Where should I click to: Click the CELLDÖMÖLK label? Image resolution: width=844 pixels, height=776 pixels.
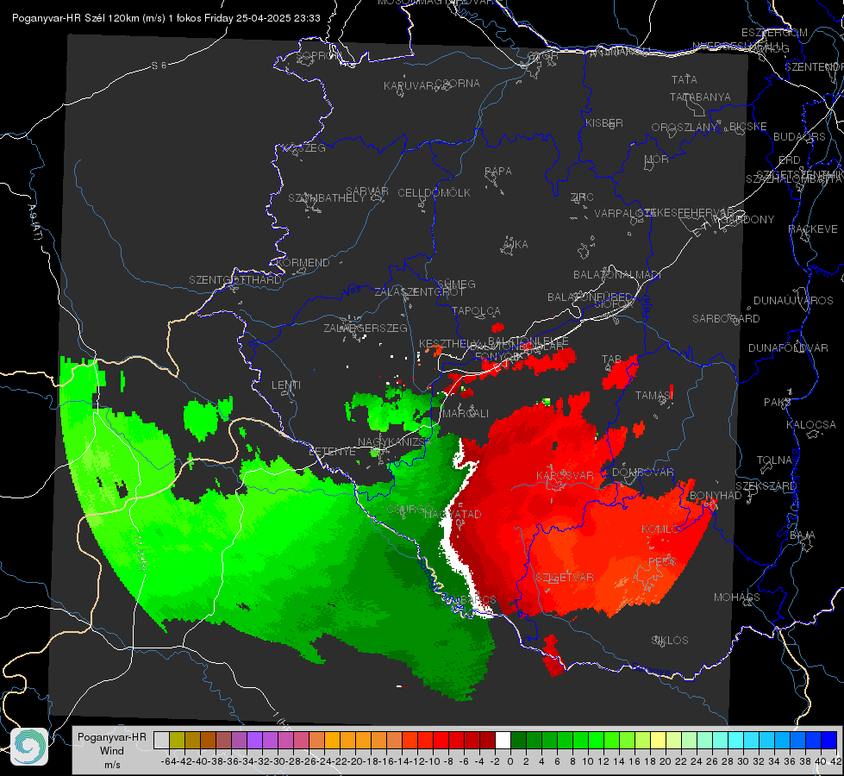435,193
